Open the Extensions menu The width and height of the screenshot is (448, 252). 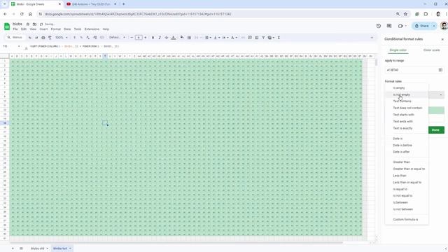click(x=92, y=29)
